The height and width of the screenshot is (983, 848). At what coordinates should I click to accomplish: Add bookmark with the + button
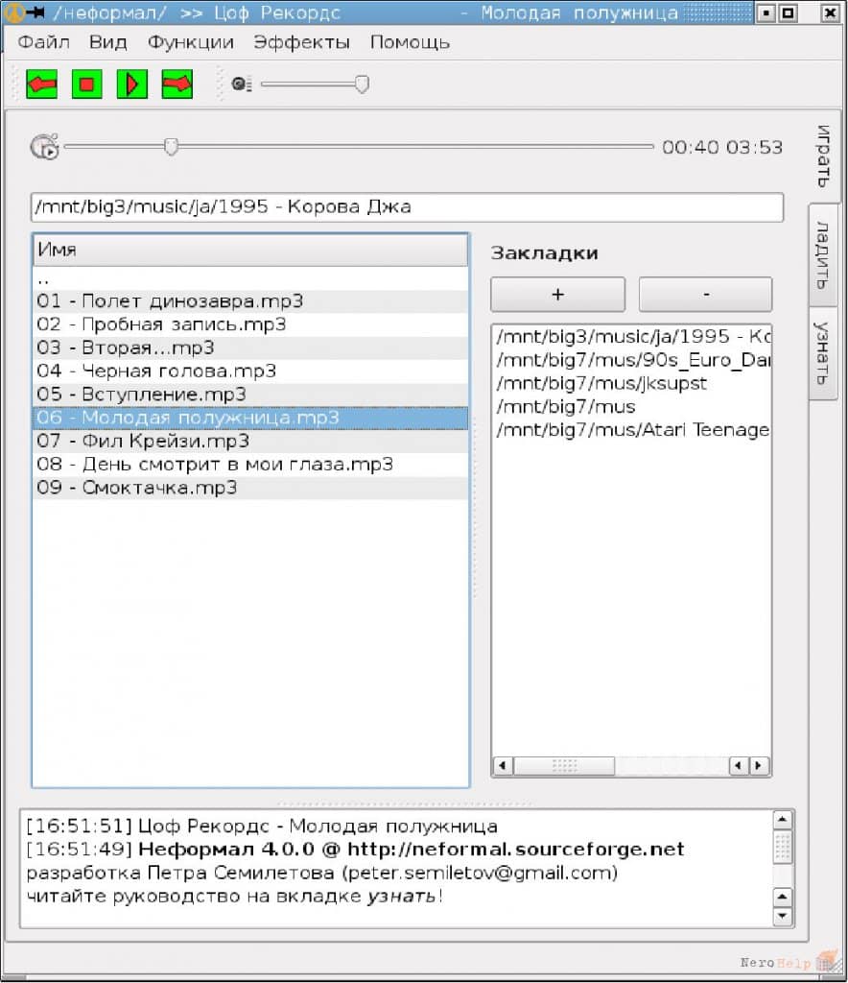pyautogui.click(x=557, y=294)
